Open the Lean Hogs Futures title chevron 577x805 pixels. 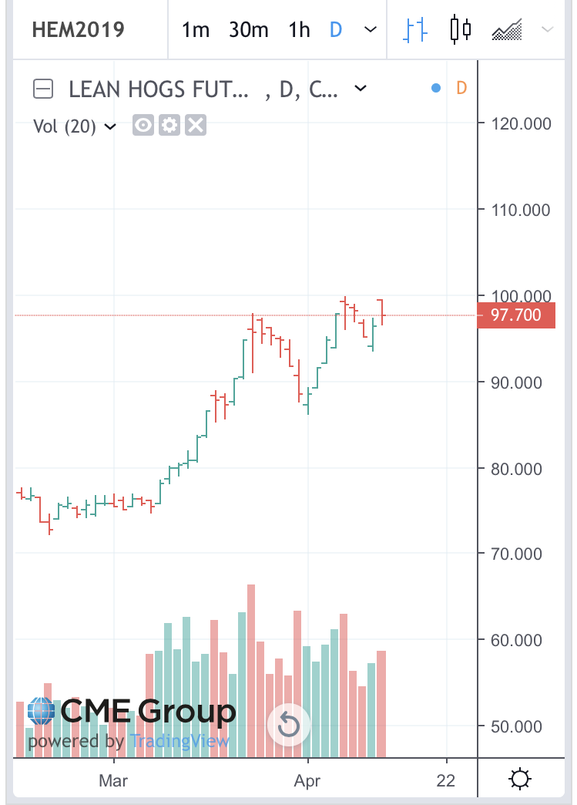pos(361,89)
